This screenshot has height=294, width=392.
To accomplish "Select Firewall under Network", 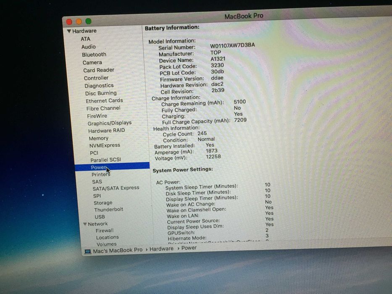I will (x=105, y=231).
